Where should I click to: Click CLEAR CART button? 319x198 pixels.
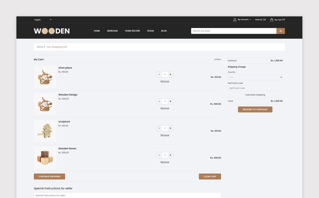(x=210, y=176)
